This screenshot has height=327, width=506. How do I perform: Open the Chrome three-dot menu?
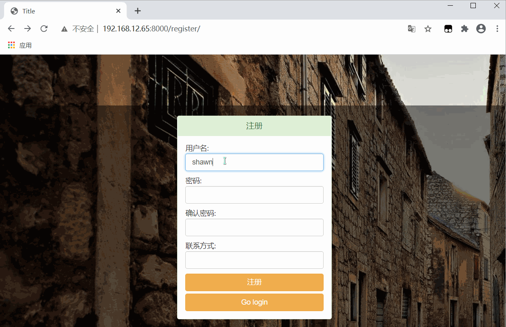pos(497,29)
